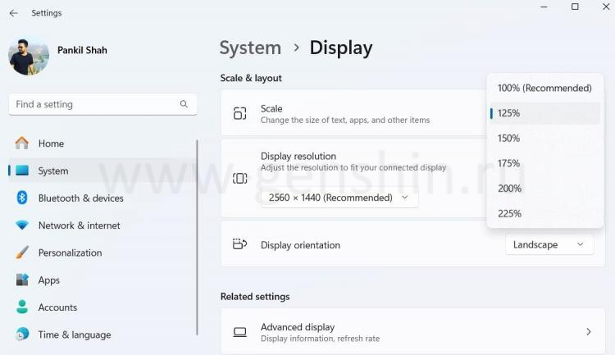The width and height of the screenshot is (615, 355).
Task: Click the Accounts person icon
Action: (22, 307)
